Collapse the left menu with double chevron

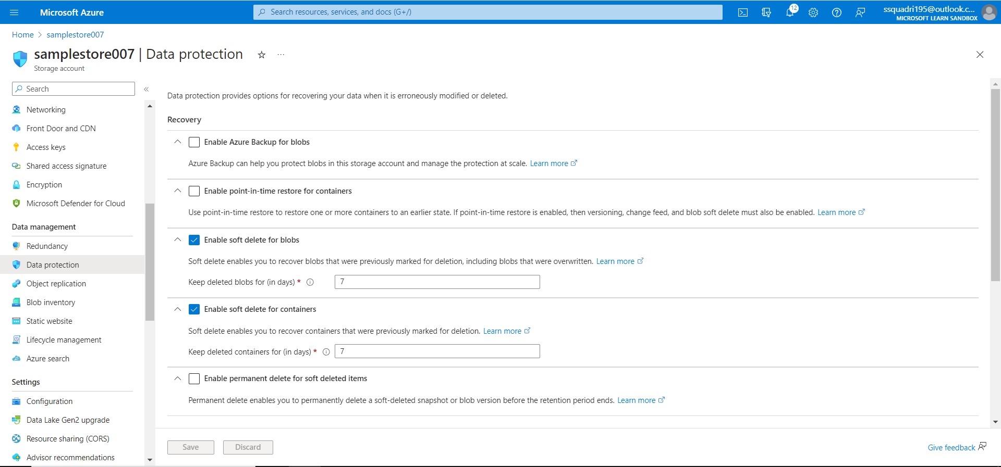point(147,89)
